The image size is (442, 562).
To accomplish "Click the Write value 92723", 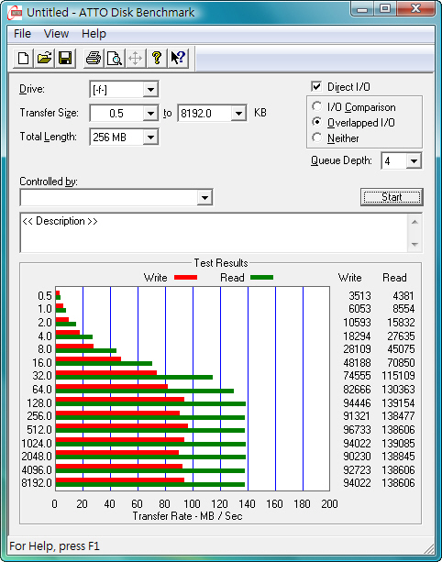I will pyautogui.click(x=357, y=470).
